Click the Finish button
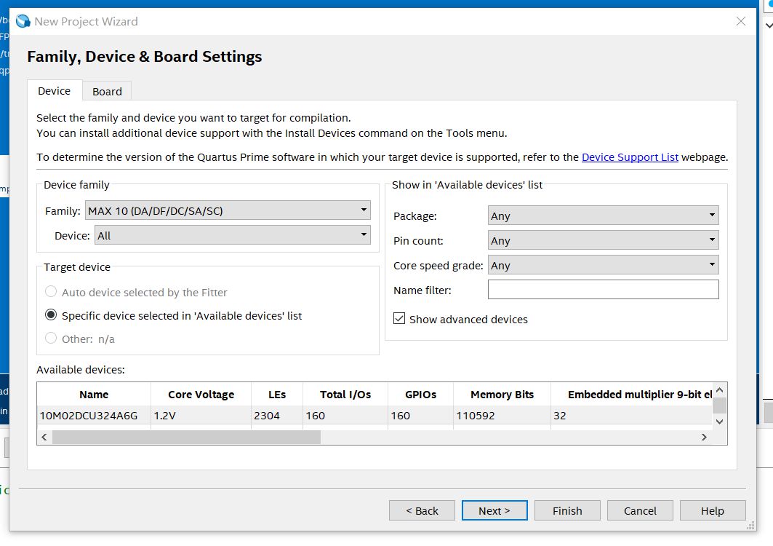The width and height of the screenshot is (773, 546). (567, 510)
